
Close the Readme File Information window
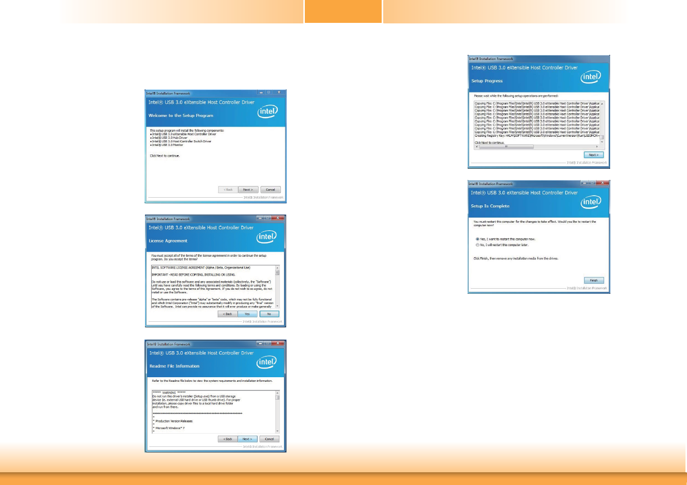(x=278, y=343)
